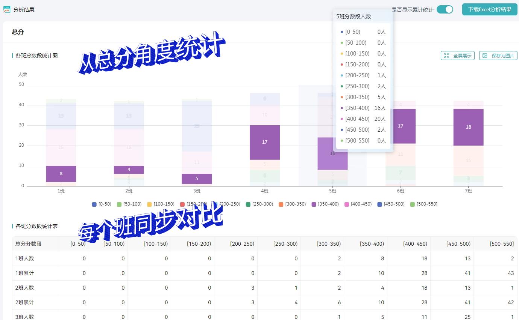Select the purple 8 segment in 1班 bar

[61, 174]
